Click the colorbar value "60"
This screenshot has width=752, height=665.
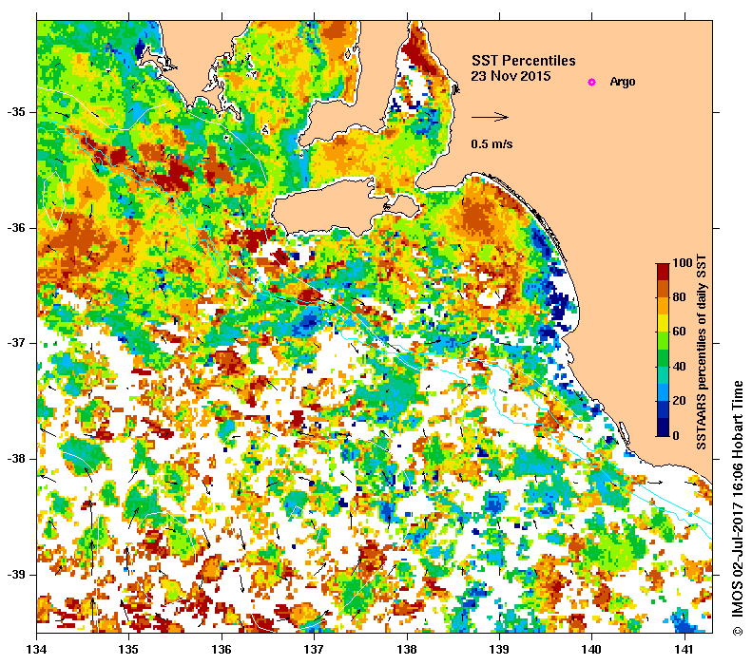[x=679, y=332]
